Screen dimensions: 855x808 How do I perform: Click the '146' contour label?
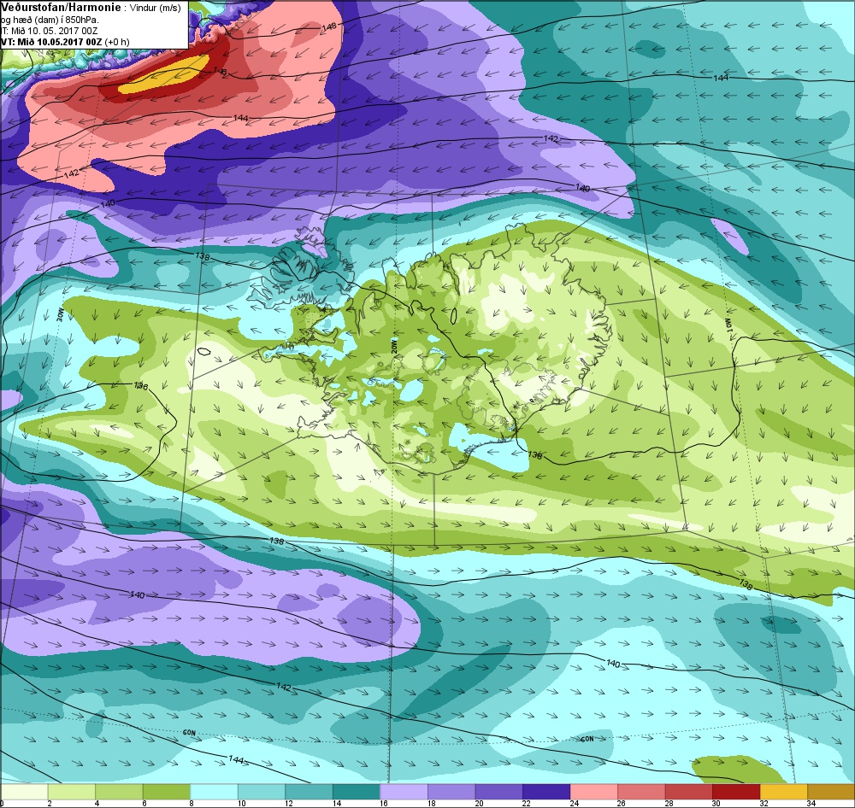tap(219, 72)
